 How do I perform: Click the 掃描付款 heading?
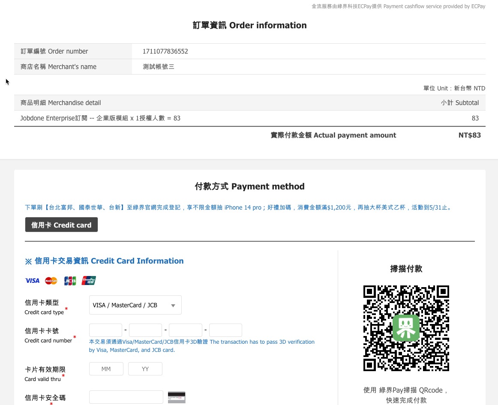406,269
